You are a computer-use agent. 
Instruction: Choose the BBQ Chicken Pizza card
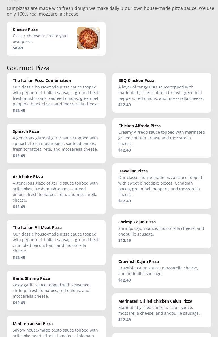click(162, 93)
